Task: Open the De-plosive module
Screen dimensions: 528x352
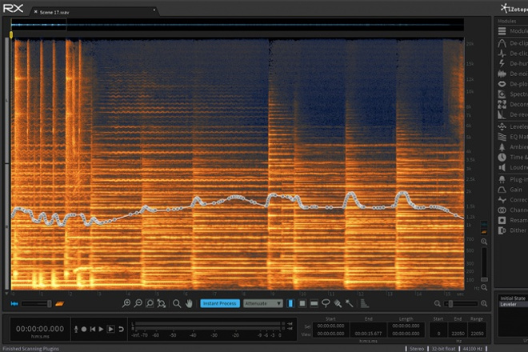Action: click(513, 83)
